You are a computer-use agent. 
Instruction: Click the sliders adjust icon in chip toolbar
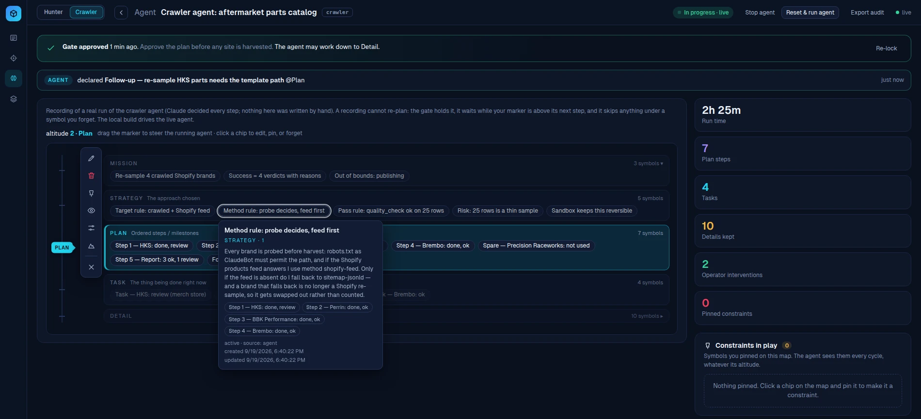[x=91, y=228]
